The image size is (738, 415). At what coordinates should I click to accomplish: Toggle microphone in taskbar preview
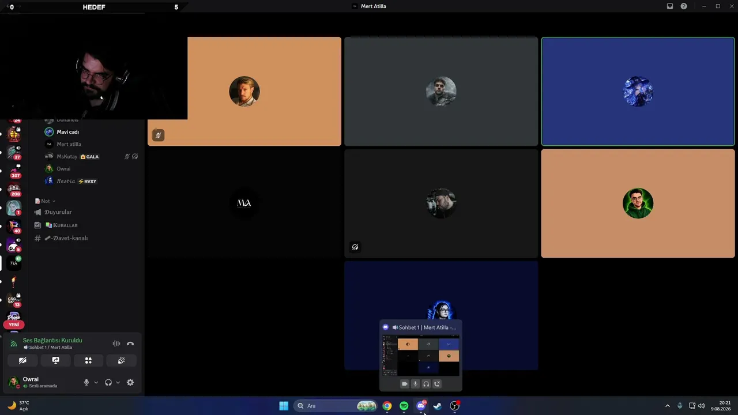click(415, 384)
